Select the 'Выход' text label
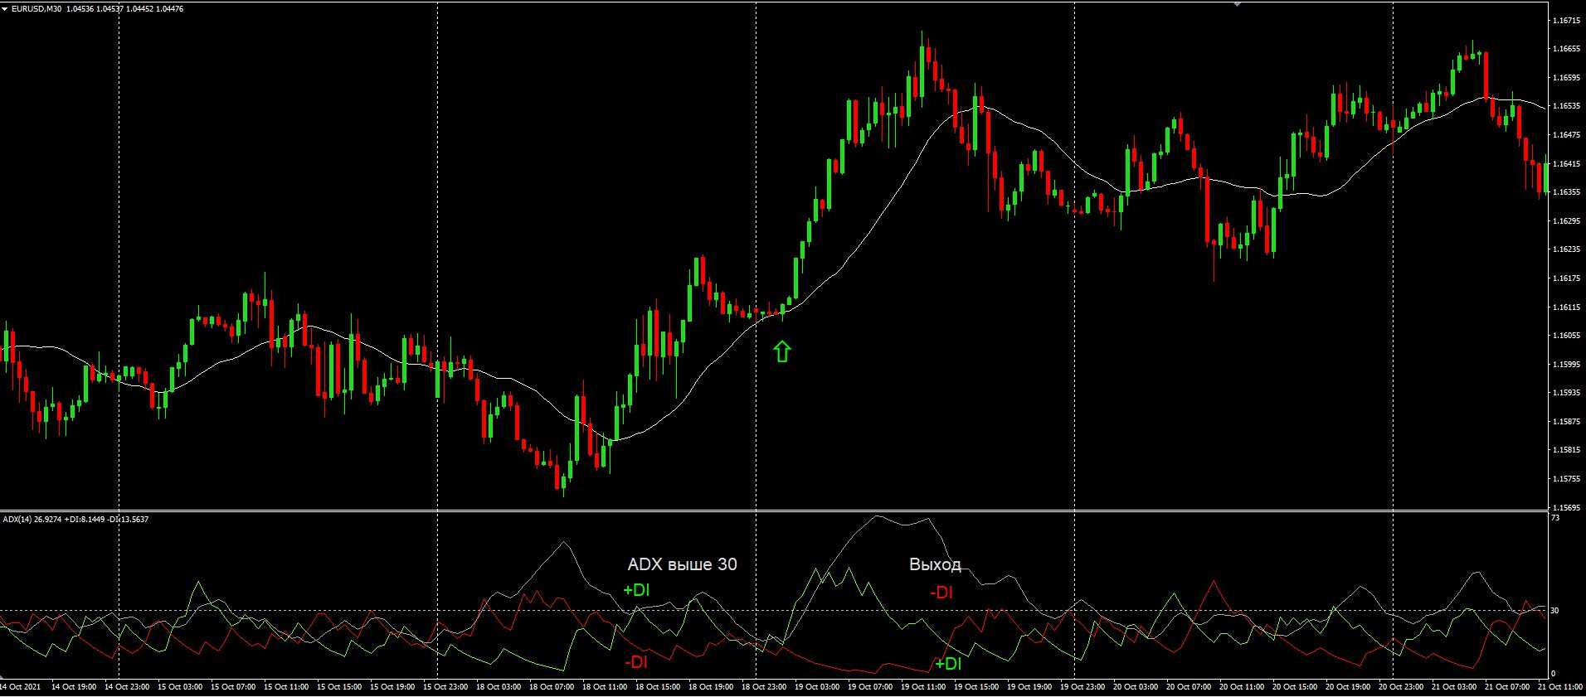Image resolution: width=1586 pixels, height=697 pixels. coord(935,564)
